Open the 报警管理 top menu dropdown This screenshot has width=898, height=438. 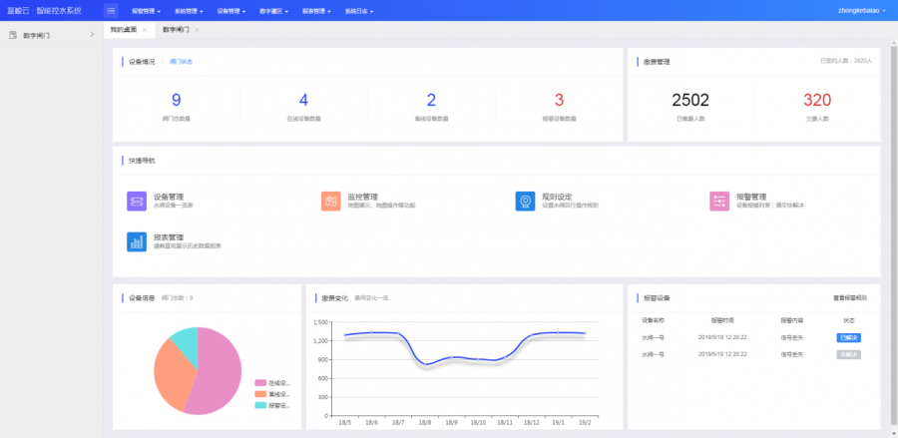pos(146,11)
